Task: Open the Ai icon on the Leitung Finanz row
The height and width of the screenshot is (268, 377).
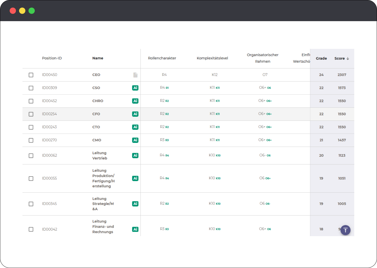Action: [x=135, y=229]
